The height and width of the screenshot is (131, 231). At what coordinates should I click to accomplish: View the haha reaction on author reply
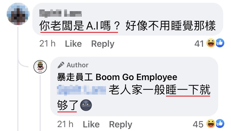(x=211, y=123)
